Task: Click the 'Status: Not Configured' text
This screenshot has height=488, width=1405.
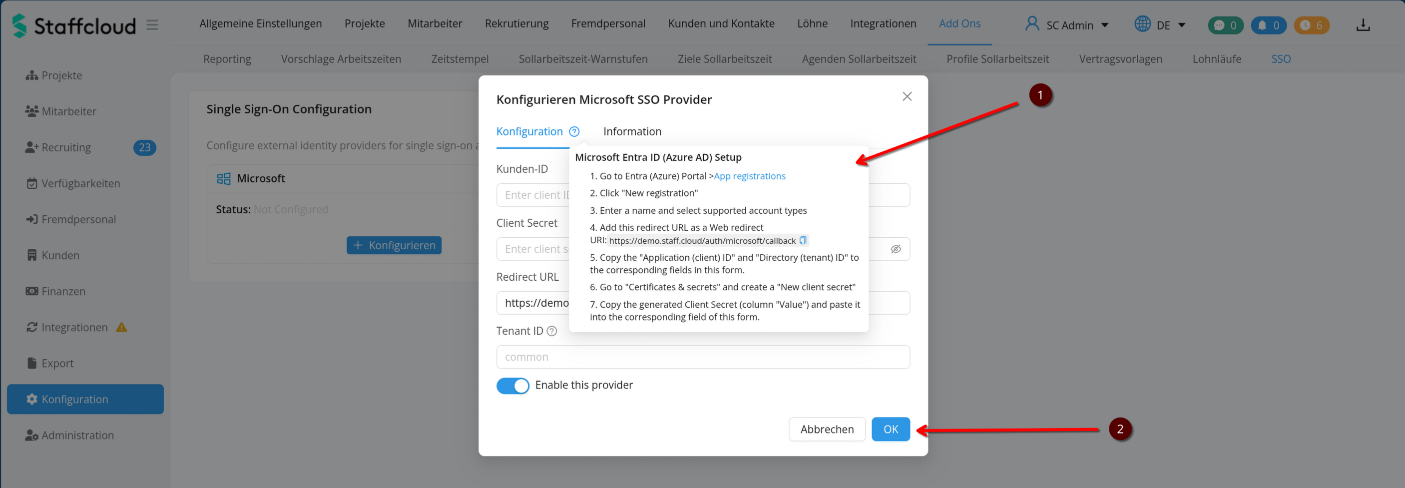Action: click(272, 209)
